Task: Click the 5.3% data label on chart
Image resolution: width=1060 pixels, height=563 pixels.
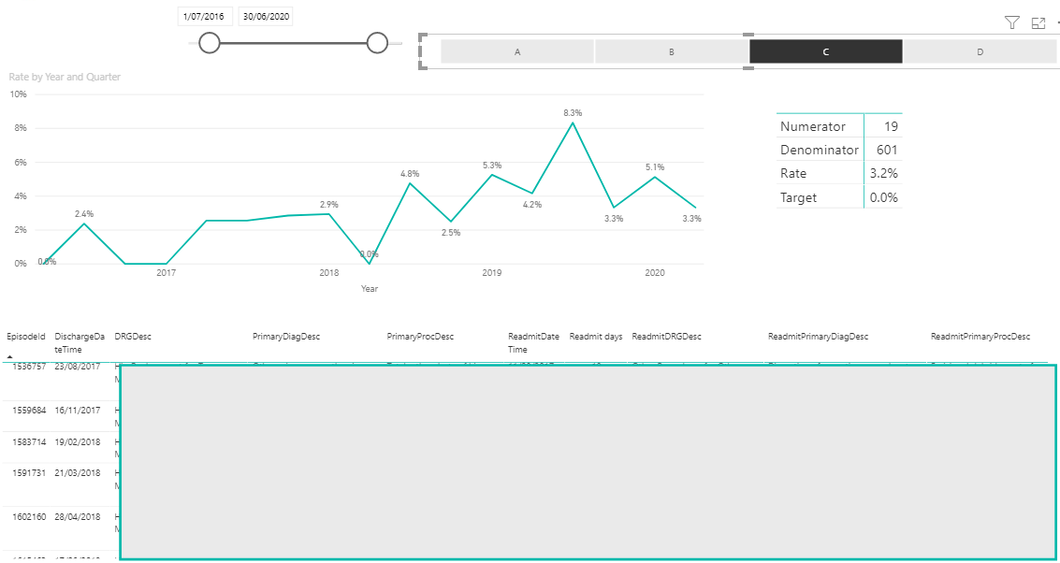Action: click(x=491, y=165)
